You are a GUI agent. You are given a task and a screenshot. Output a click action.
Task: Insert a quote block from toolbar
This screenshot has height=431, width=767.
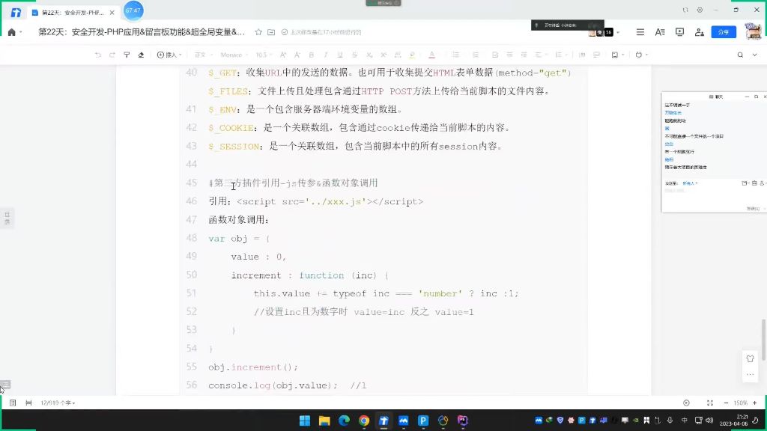coord(582,55)
